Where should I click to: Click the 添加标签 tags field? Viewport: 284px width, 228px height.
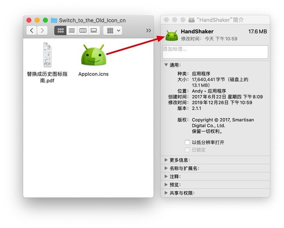click(x=215, y=52)
